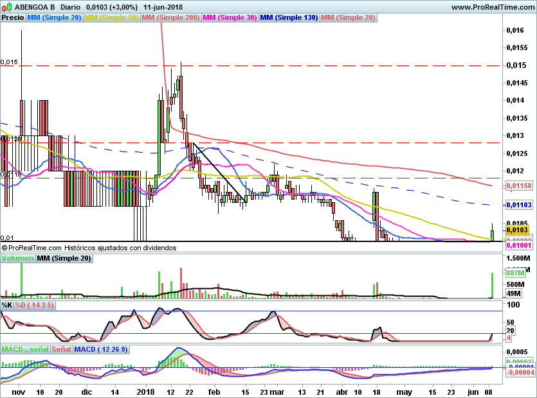The height and width of the screenshot is (398, 537).
Task: Click the candlestick icon beside ABENGOA B
Action: [x=7, y=7]
